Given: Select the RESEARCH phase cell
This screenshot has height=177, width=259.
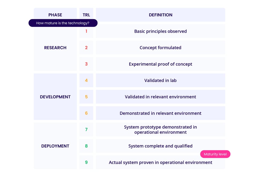Looking at the screenshot, I should (55, 48).
